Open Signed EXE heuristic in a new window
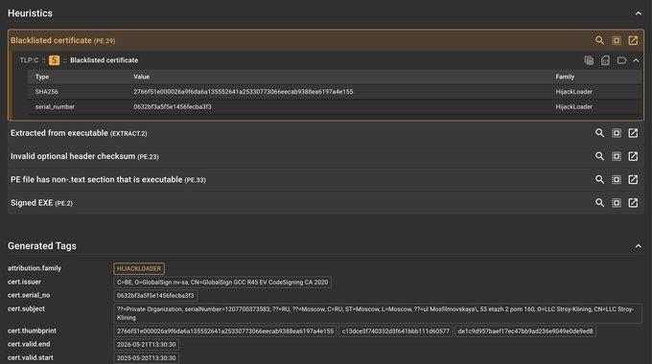 633,203
